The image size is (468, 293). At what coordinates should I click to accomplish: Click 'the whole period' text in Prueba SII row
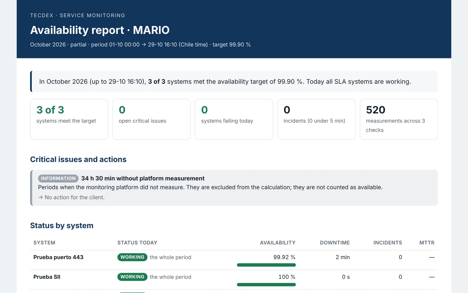pos(171,277)
